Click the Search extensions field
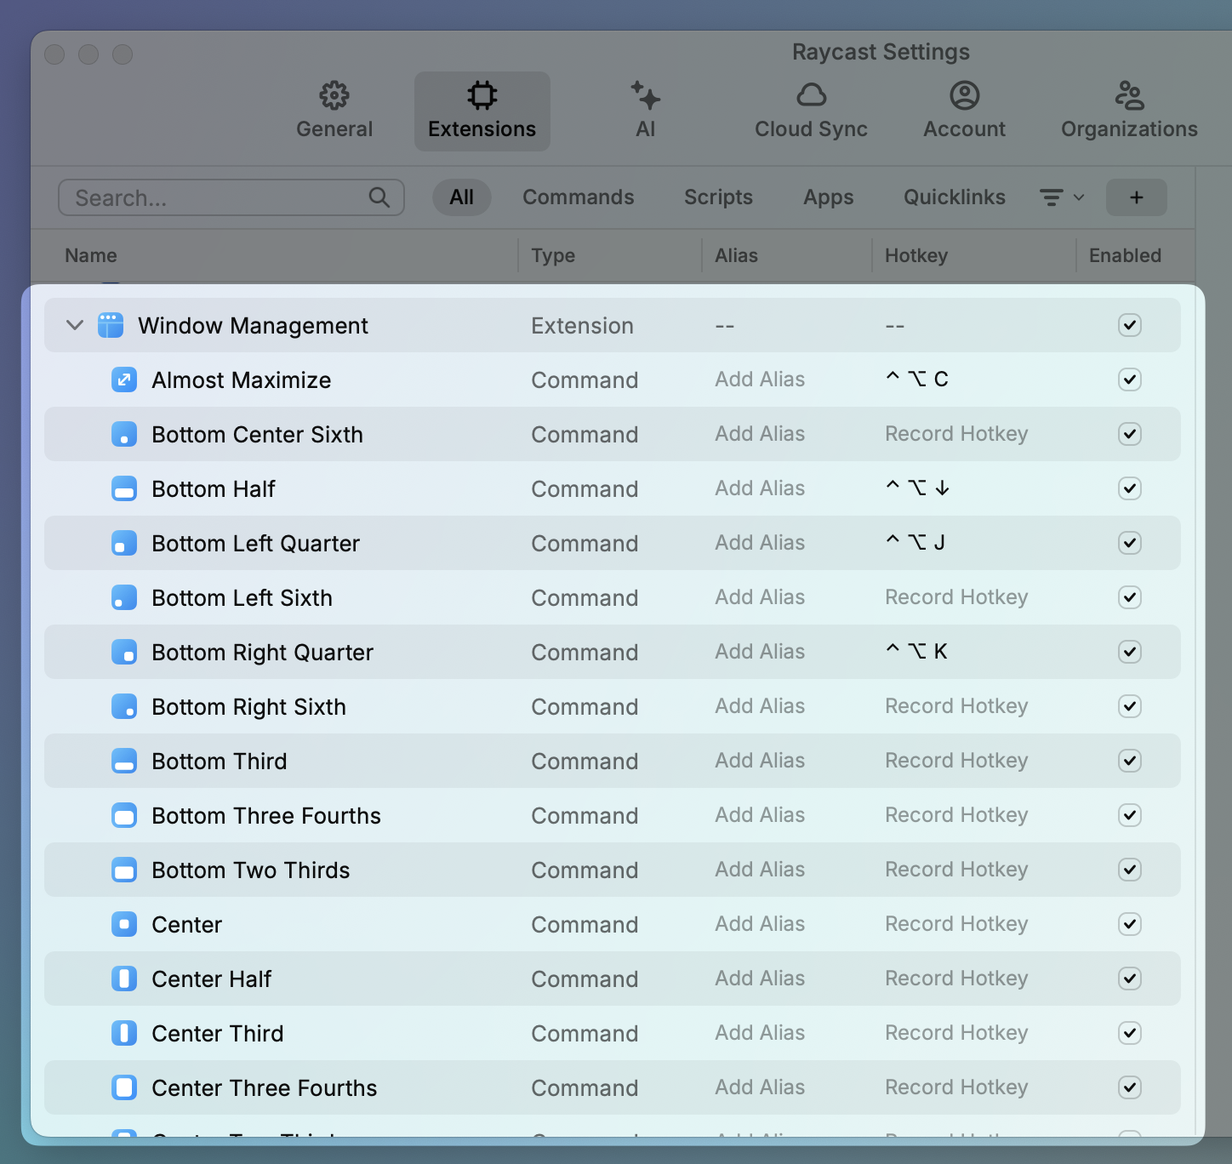The height and width of the screenshot is (1164, 1232). 231,197
